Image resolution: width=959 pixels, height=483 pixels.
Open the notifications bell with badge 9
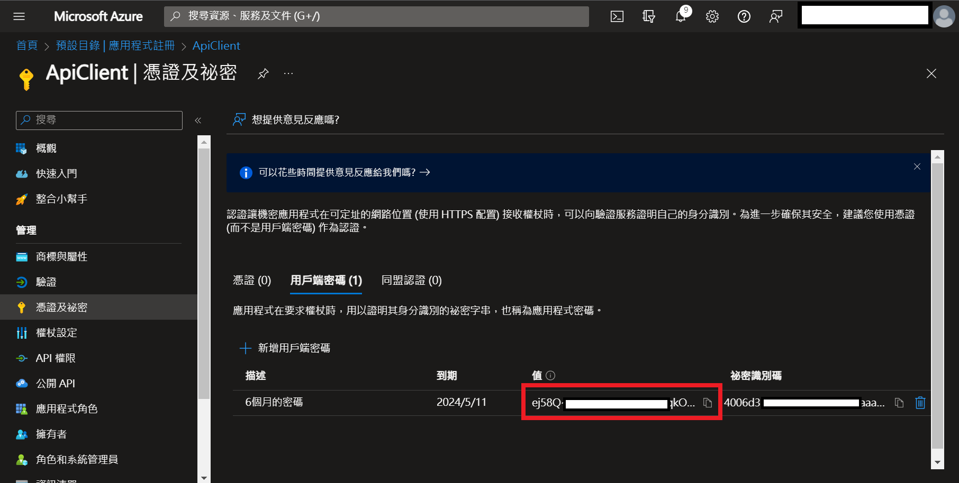click(x=681, y=16)
